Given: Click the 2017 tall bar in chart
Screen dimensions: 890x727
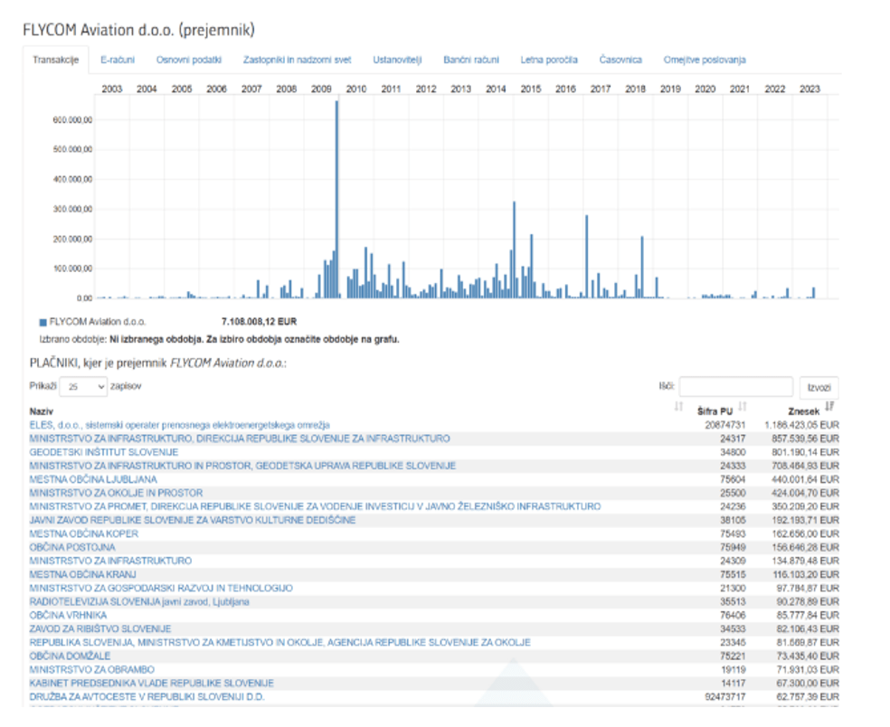Looking at the screenshot, I should (x=587, y=257).
